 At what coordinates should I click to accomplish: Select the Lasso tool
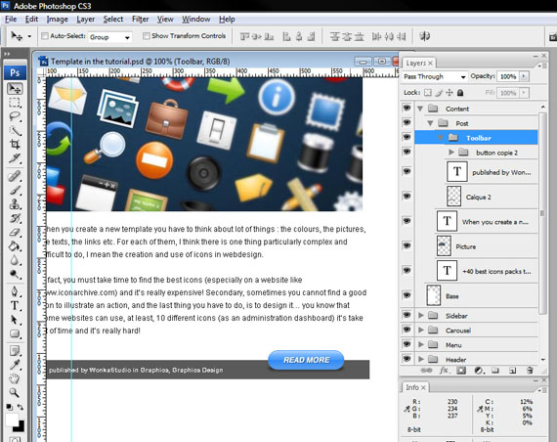click(x=15, y=116)
